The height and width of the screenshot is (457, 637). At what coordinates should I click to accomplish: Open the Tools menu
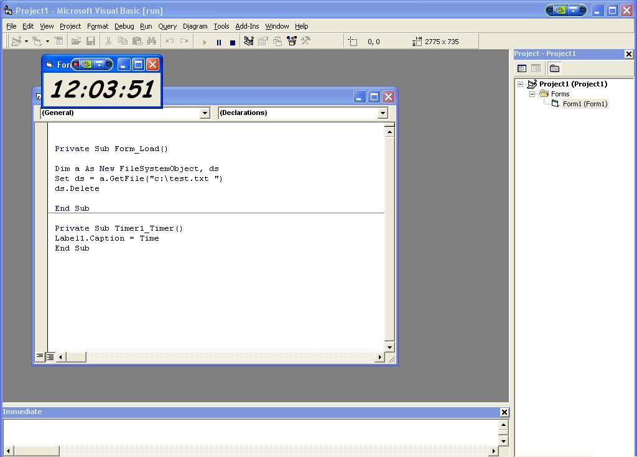(221, 26)
